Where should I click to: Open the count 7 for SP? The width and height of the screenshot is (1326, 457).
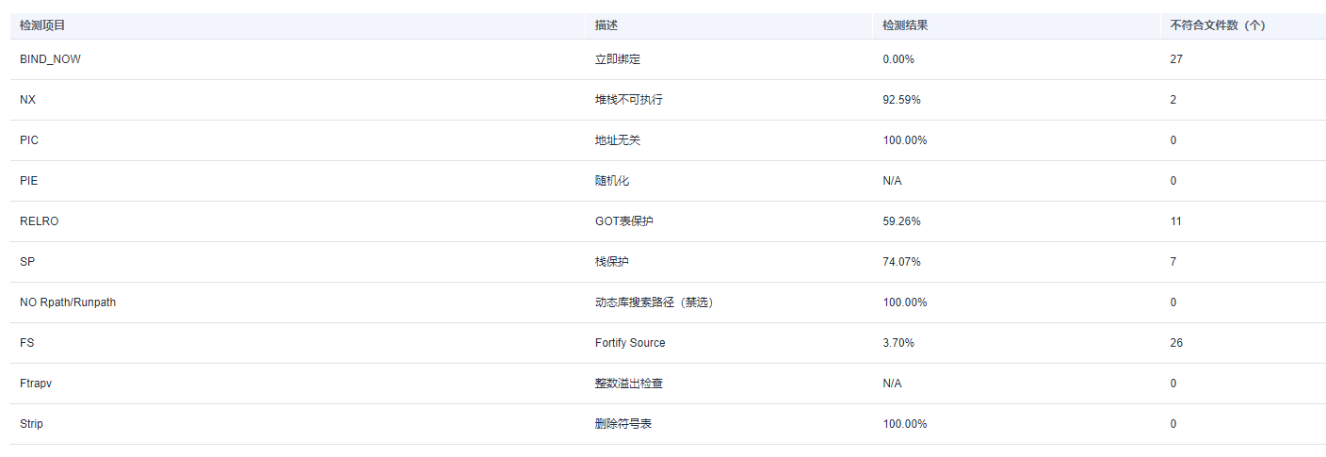click(x=1173, y=262)
